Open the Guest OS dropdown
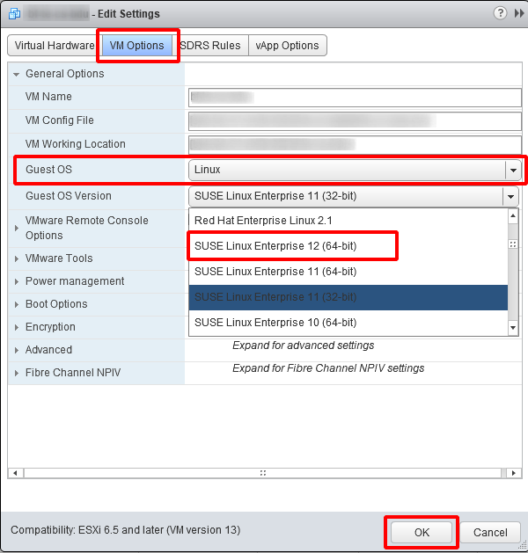This screenshot has height=553, width=528. point(355,170)
